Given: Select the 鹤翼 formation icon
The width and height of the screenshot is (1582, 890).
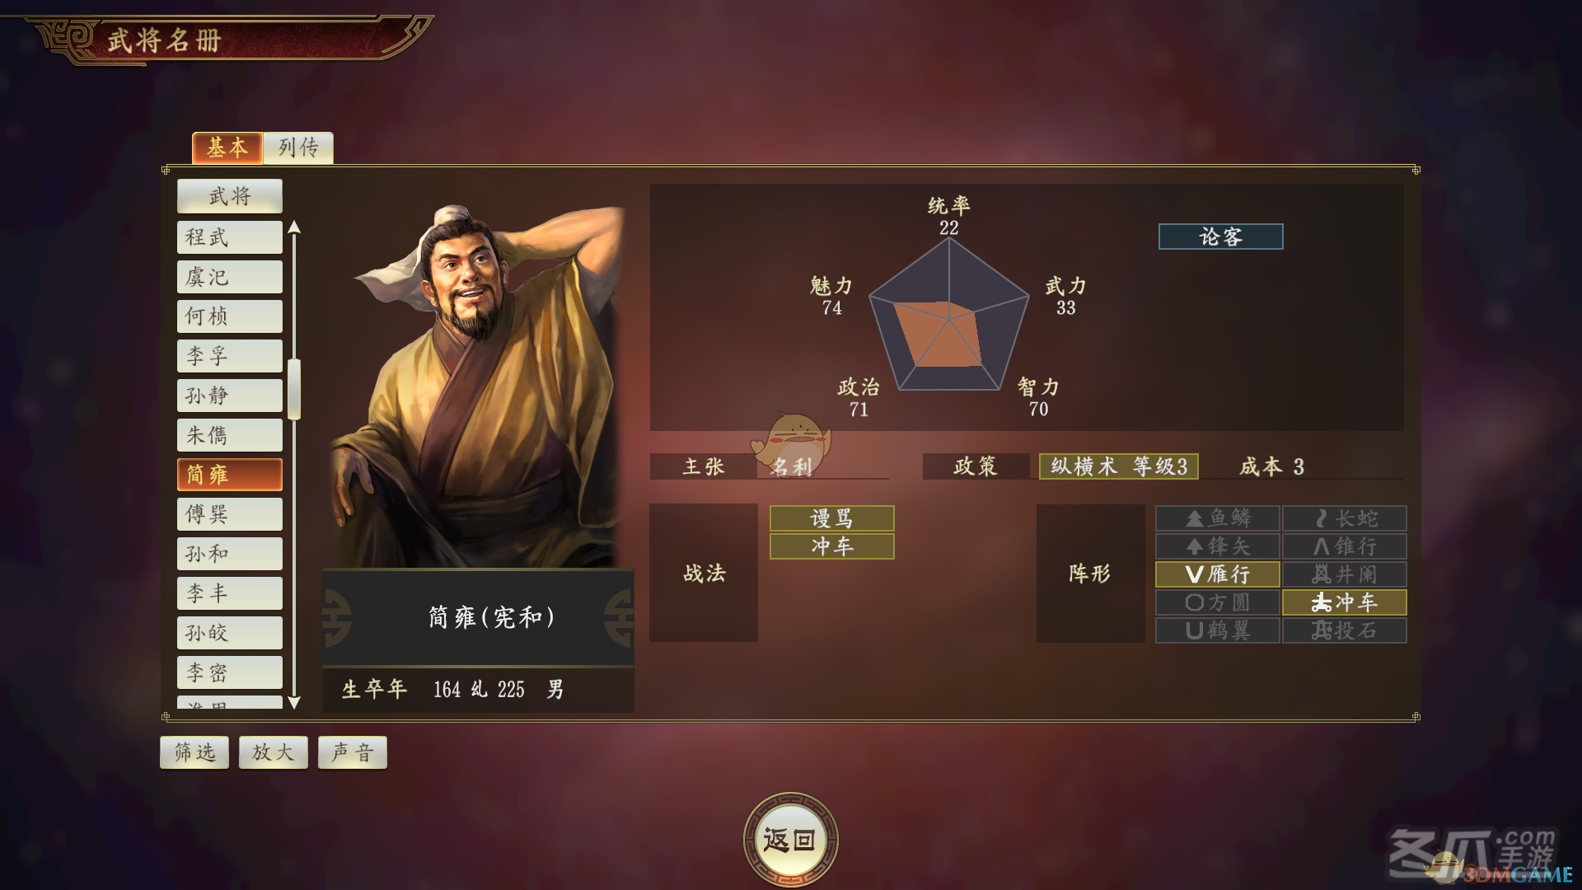Looking at the screenshot, I should (x=1217, y=630).
